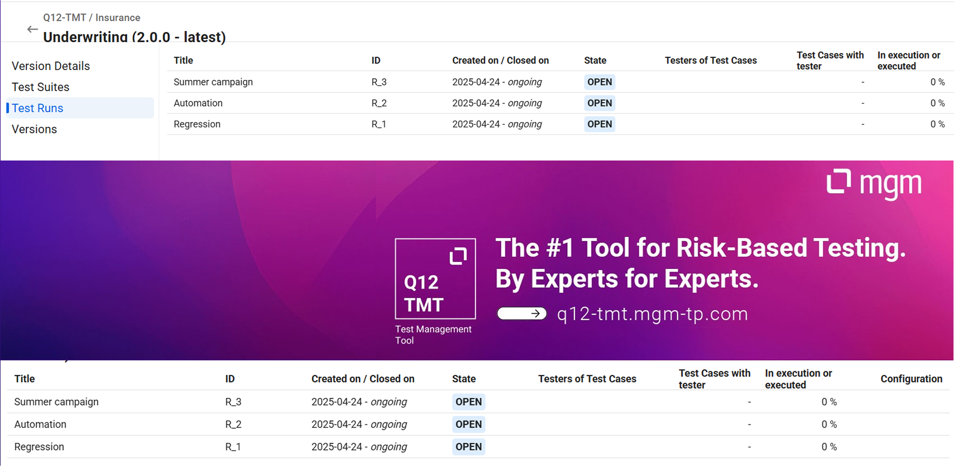Click Summer campaign date in upper table
Screen dimensions: 954x466
coord(497,82)
